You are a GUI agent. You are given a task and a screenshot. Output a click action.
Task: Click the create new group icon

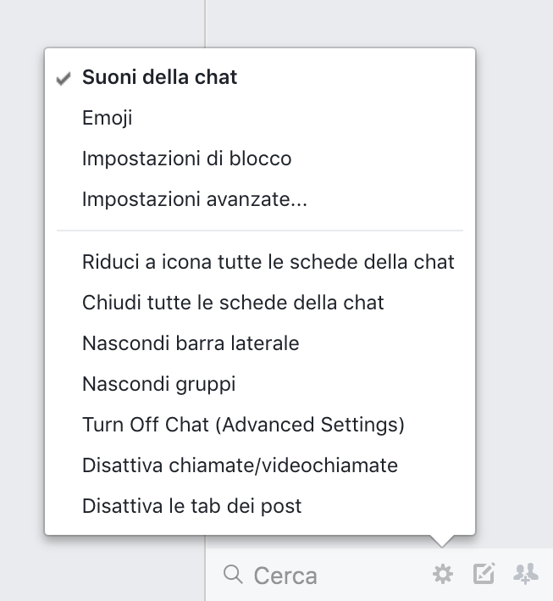526,575
